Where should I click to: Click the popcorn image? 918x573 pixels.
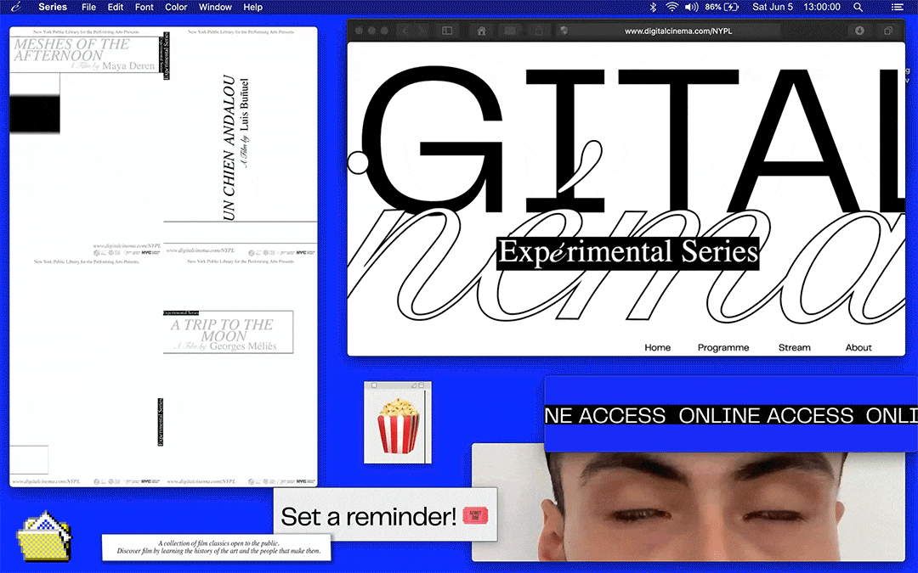[x=398, y=425]
